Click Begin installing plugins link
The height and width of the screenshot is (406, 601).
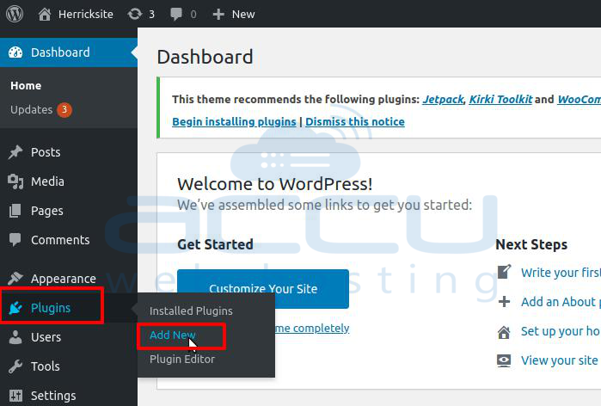(234, 122)
